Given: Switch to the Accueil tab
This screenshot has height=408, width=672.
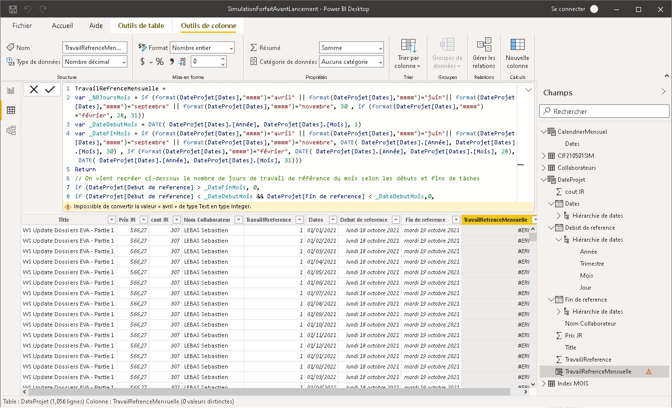Looking at the screenshot, I should coord(62,25).
